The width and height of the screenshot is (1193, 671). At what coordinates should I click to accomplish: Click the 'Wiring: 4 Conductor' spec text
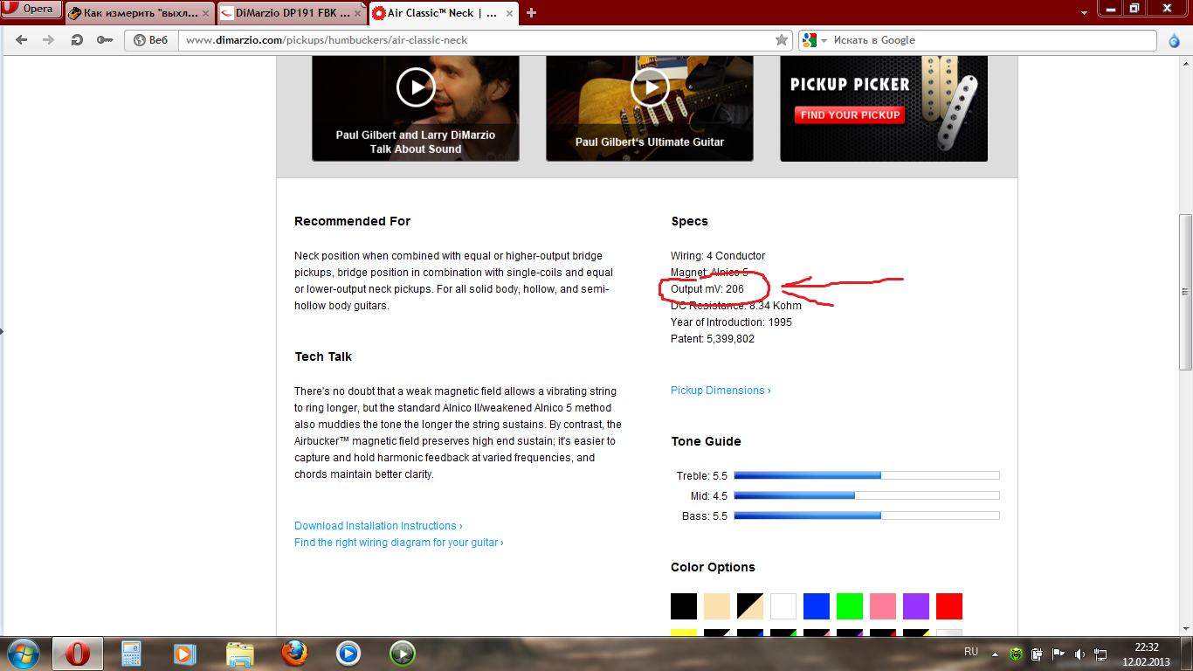(x=718, y=256)
